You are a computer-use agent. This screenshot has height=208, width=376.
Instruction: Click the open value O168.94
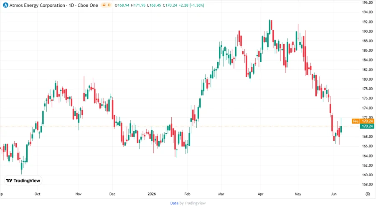(x=122, y=5)
